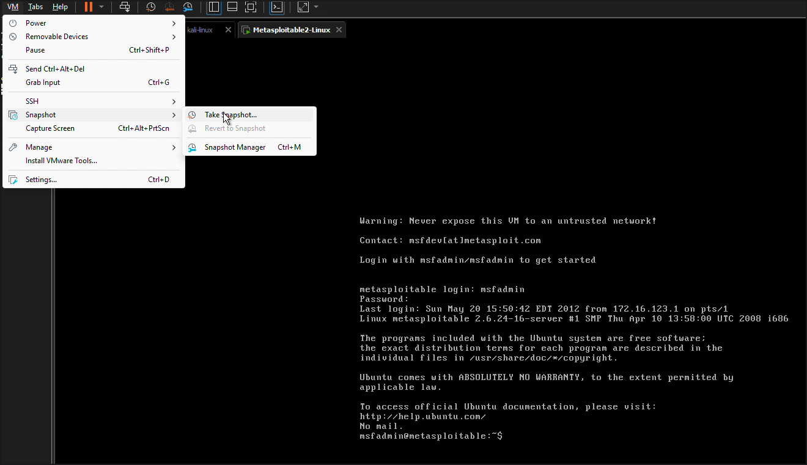Click the http://help.ubuntu.com/ text in console

[422, 417]
